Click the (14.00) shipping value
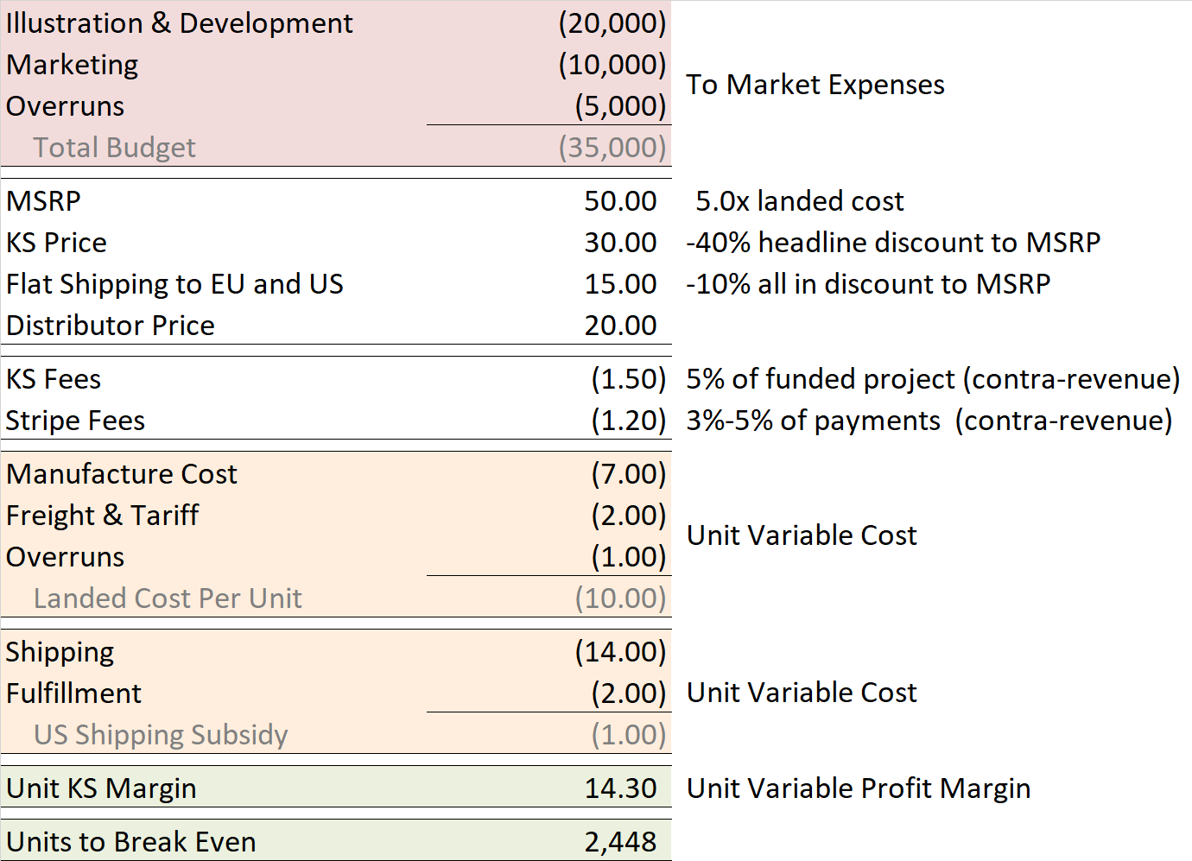This screenshot has height=861, width=1192. click(x=621, y=652)
